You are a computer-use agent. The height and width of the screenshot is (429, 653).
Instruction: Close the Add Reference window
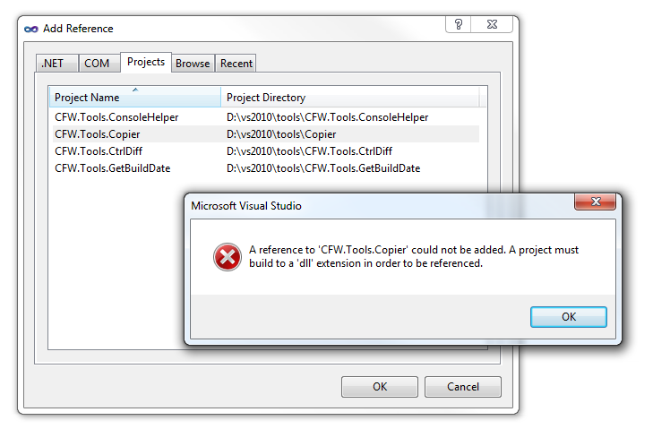pyautogui.click(x=492, y=24)
